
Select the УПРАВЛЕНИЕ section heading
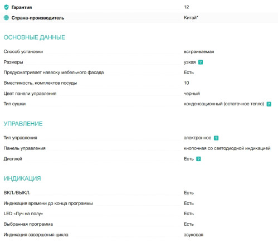pyautogui.click(x=23, y=124)
